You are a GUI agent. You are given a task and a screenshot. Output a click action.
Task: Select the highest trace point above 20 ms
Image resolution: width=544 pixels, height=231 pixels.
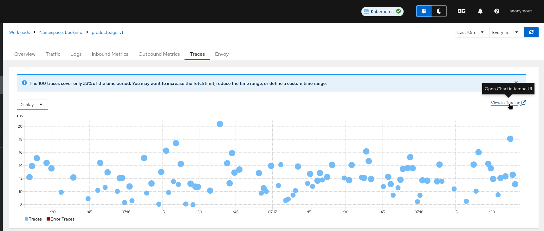click(x=220, y=124)
